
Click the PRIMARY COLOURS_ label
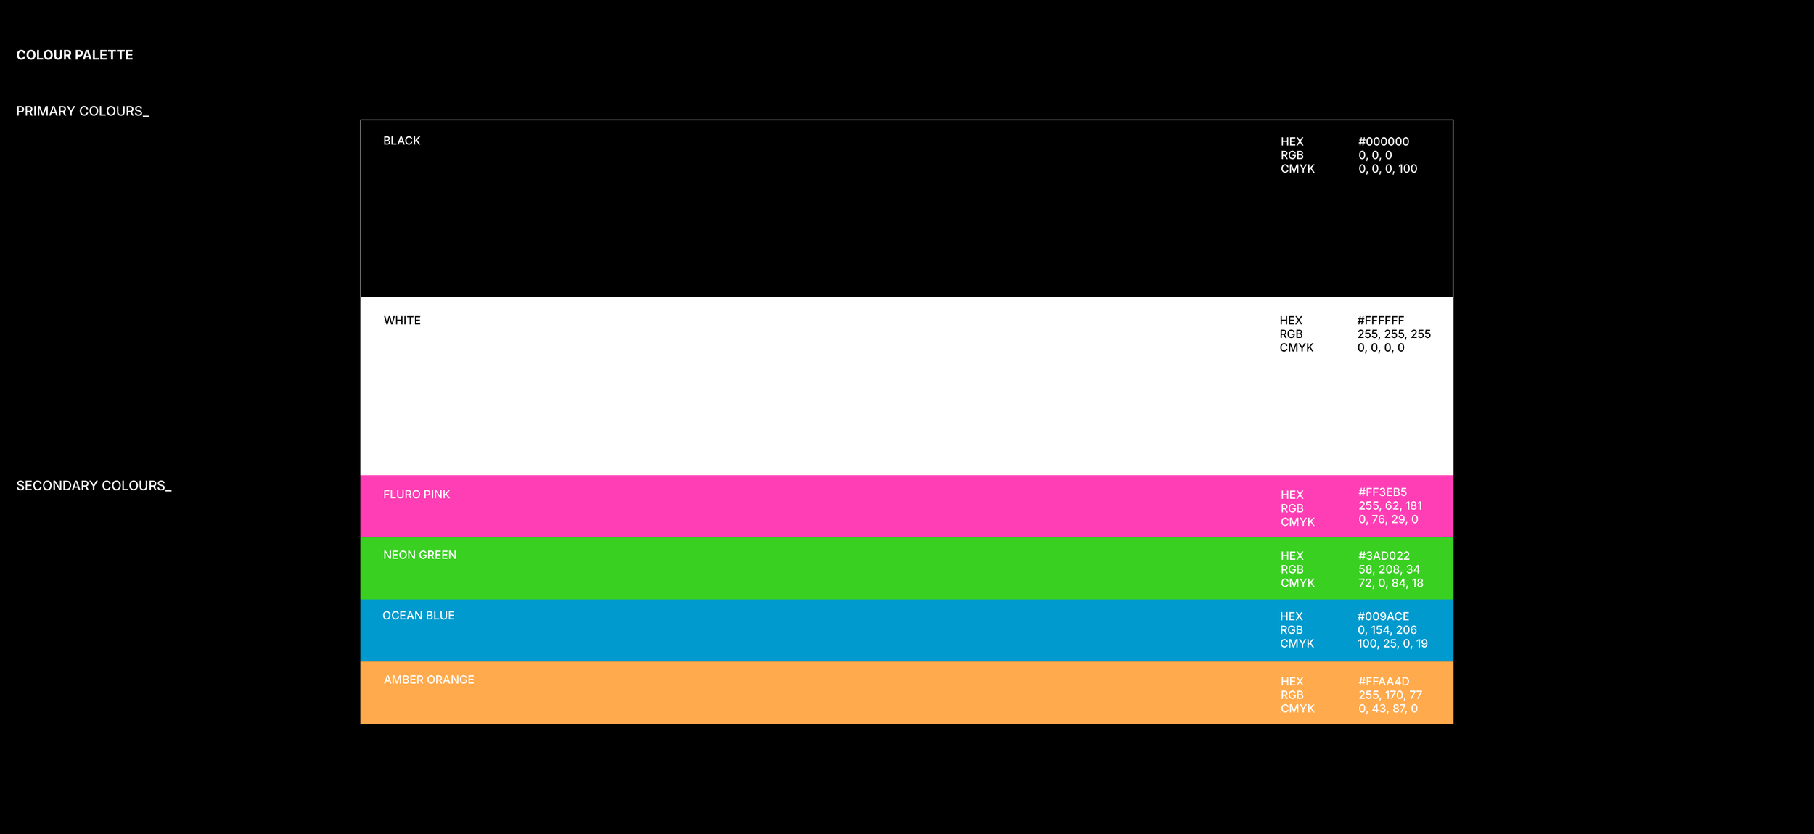(x=82, y=111)
